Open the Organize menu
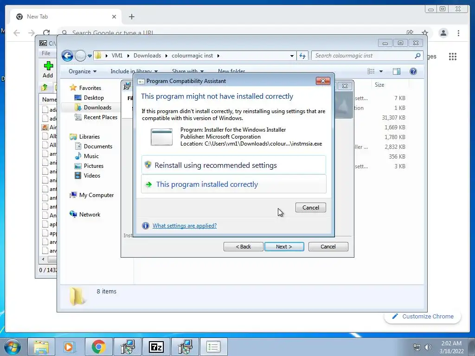 point(83,71)
